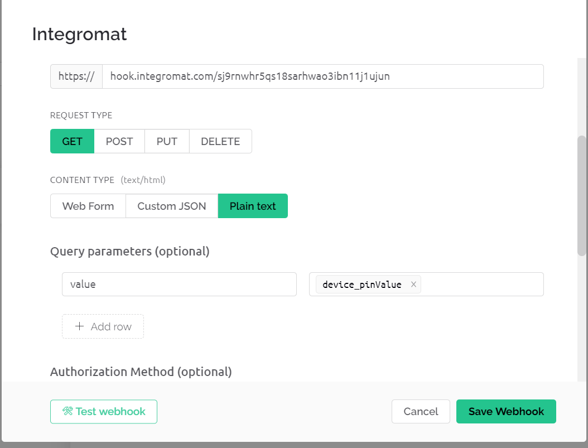This screenshot has width=588, height=448.
Task: Save the webhook
Action: 506,411
